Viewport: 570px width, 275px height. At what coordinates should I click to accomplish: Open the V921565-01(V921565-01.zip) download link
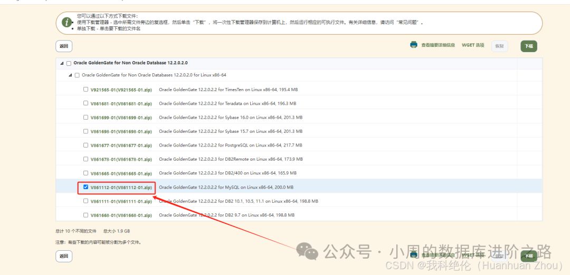point(121,90)
